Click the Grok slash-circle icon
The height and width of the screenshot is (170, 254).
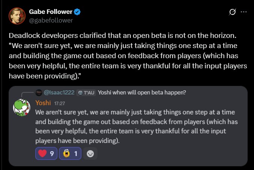[232, 12]
